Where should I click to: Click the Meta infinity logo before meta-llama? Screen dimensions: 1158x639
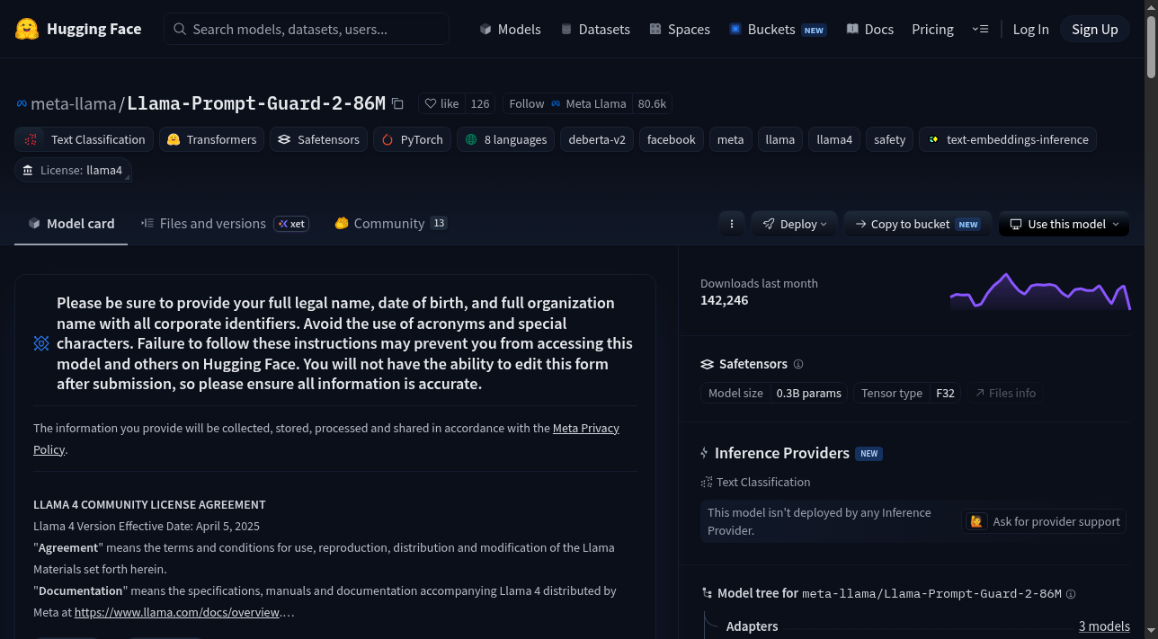click(22, 103)
